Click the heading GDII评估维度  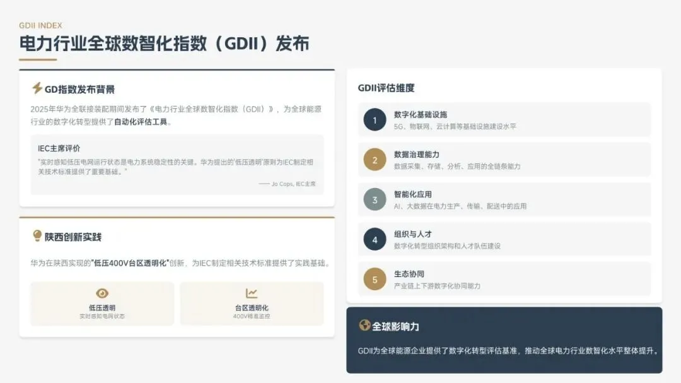coord(386,88)
